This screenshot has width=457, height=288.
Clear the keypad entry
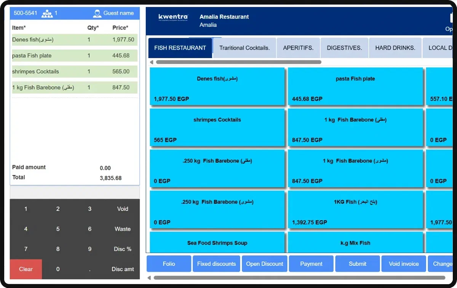click(x=26, y=269)
